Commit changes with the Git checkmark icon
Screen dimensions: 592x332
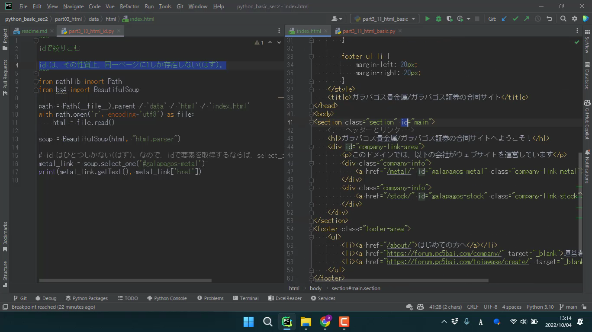[x=515, y=19]
